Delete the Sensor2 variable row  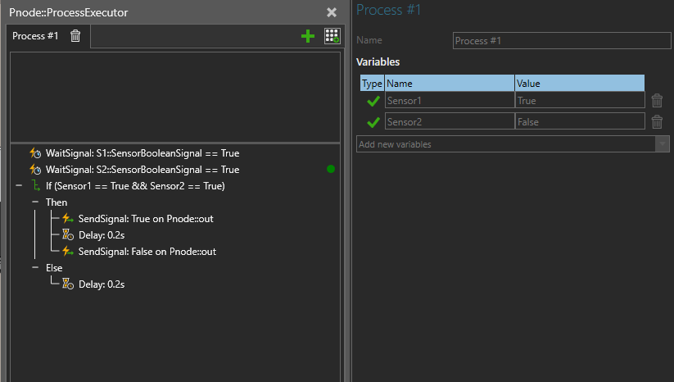coord(657,122)
